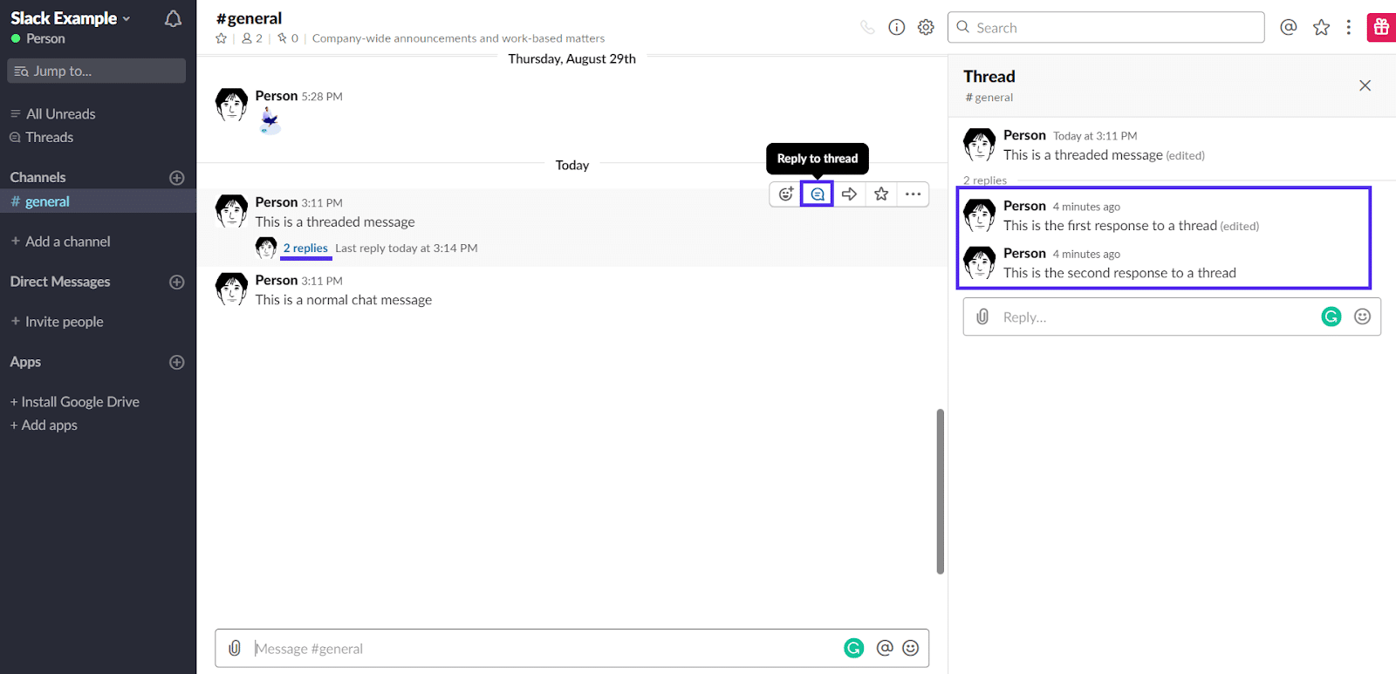The height and width of the screenshot is (674, 1396).
Task: Open All Unreads in the sidebar
Action: (60, 114)
